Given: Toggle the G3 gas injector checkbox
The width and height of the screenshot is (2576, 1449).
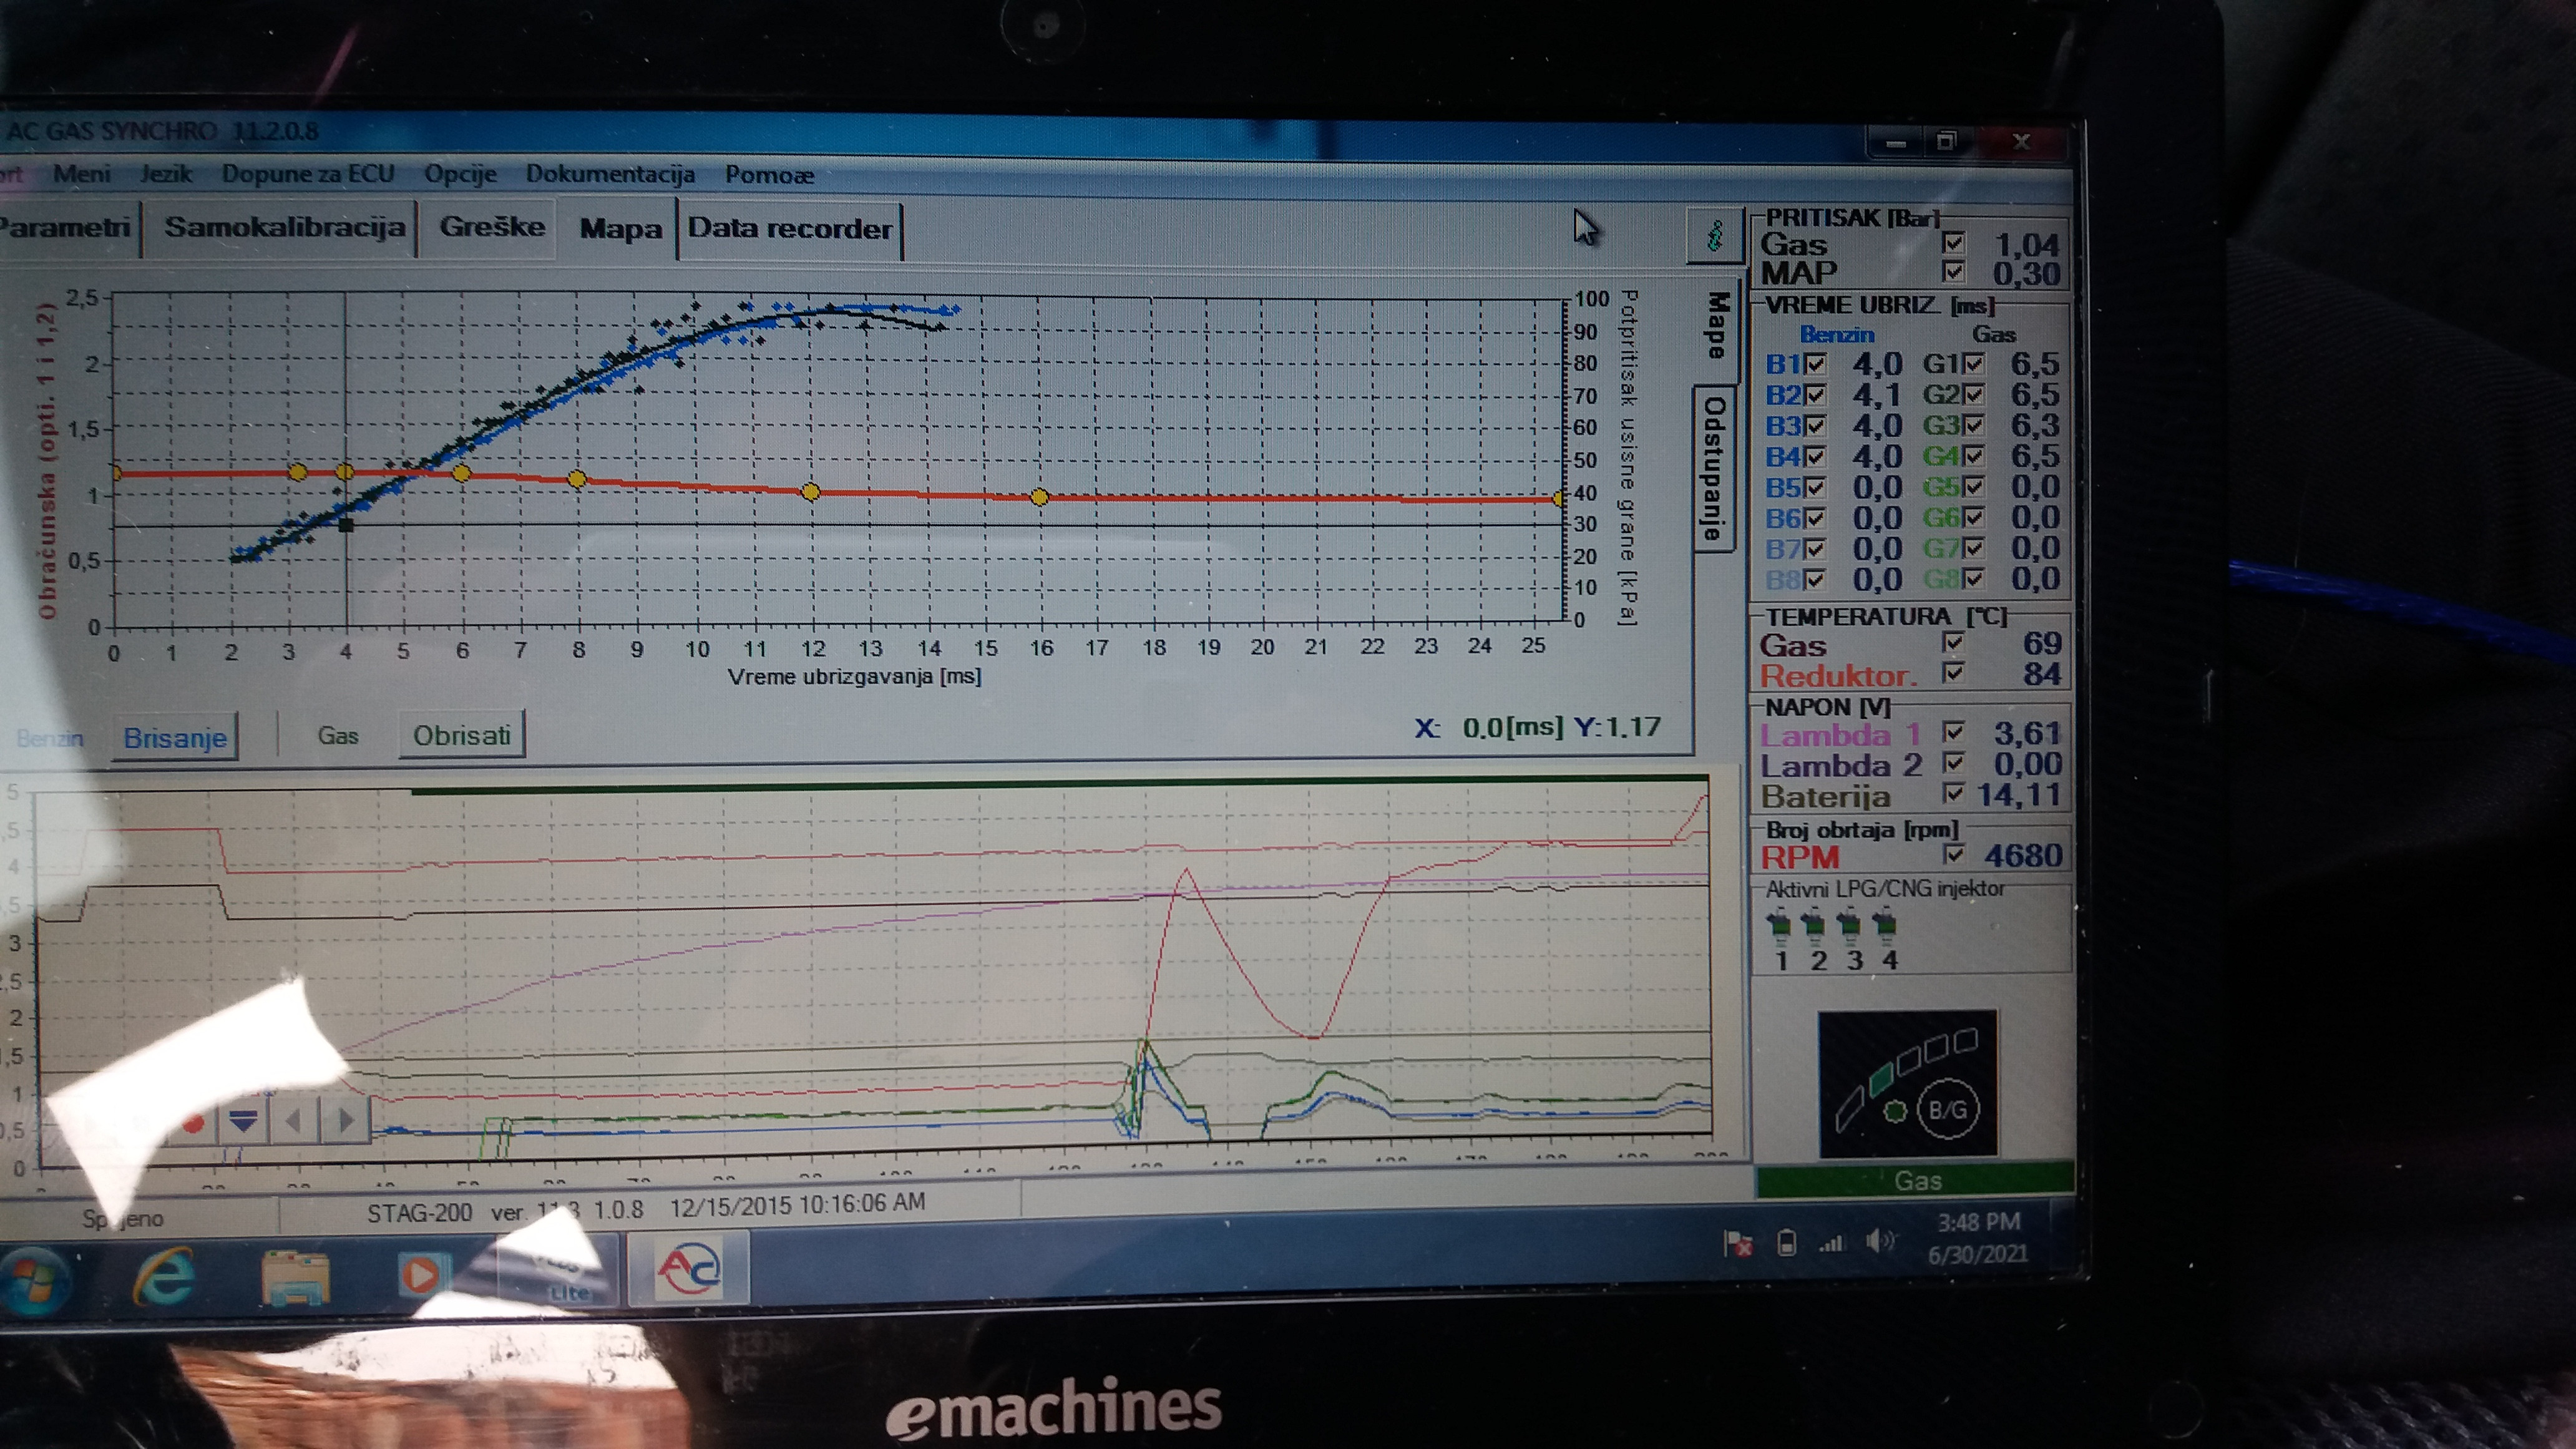Looking at the screenshot, I should (1973, 425).
